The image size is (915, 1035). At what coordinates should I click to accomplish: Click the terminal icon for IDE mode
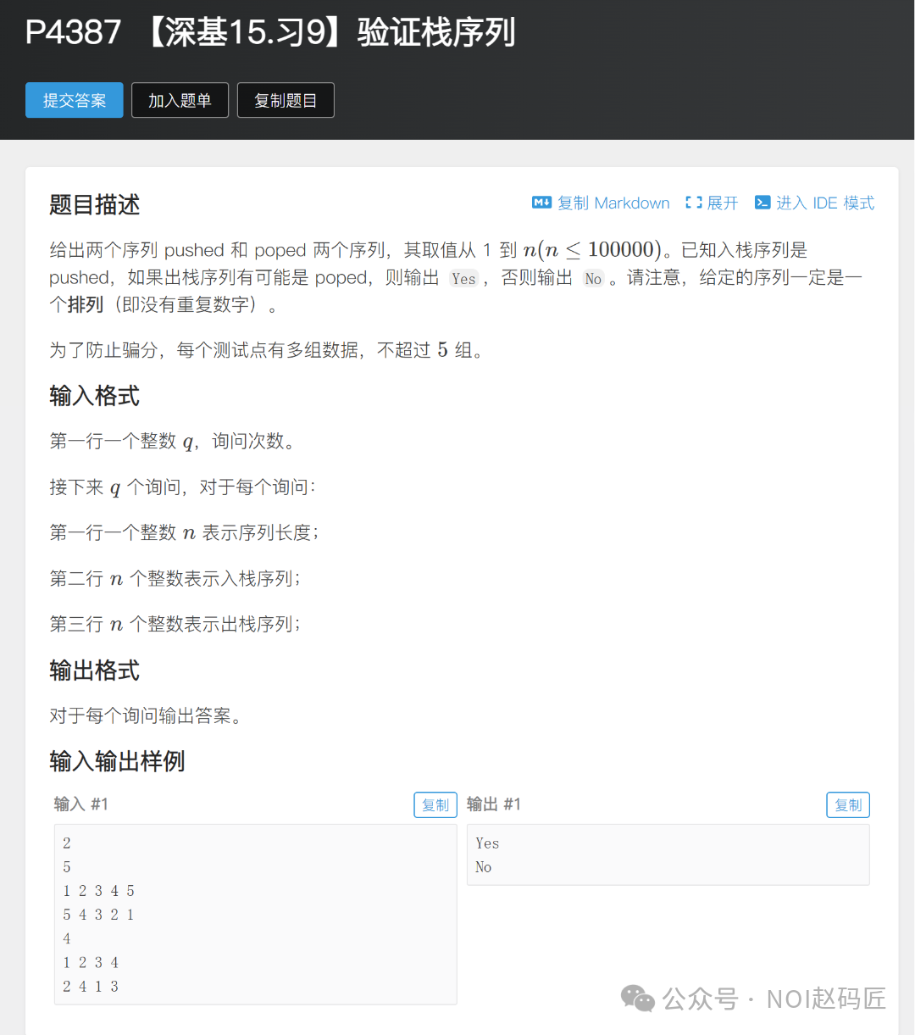tap(762, 203)
